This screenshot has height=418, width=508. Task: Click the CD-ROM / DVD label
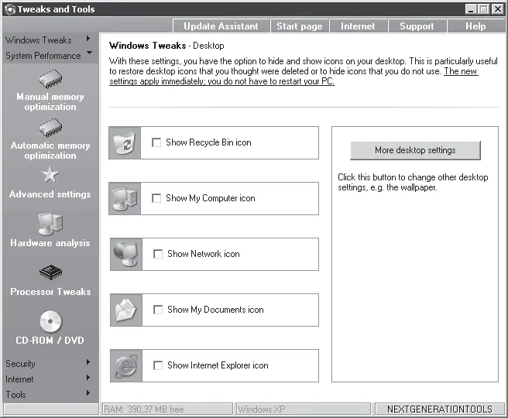point(50,341)
